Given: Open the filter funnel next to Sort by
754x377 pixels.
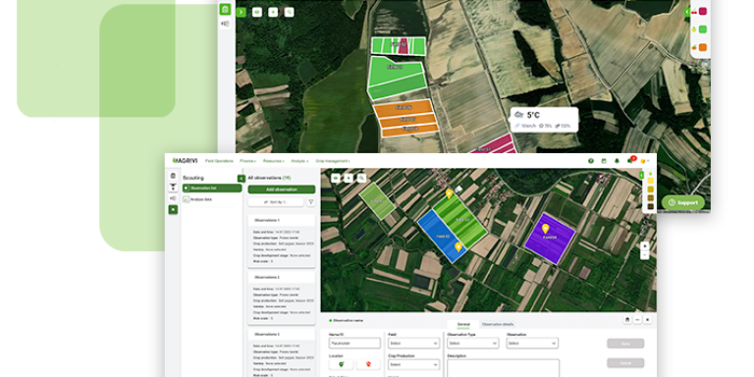Looking at the screenshot, I should 310,202.
